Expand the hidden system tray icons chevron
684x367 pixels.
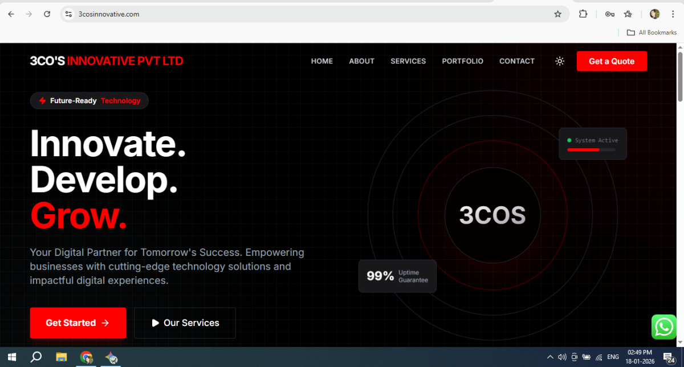[x=550, y=357]
